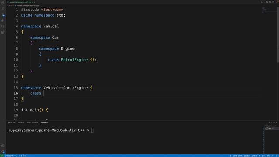Synchronize changes from the status bar
The image size is (279, 157).
[16, 156]
